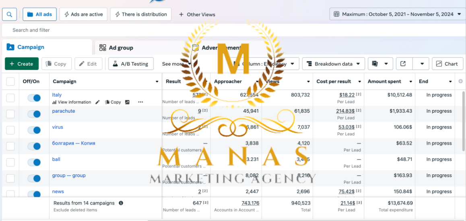Open Other Views with plus icon

pos(197,14)
